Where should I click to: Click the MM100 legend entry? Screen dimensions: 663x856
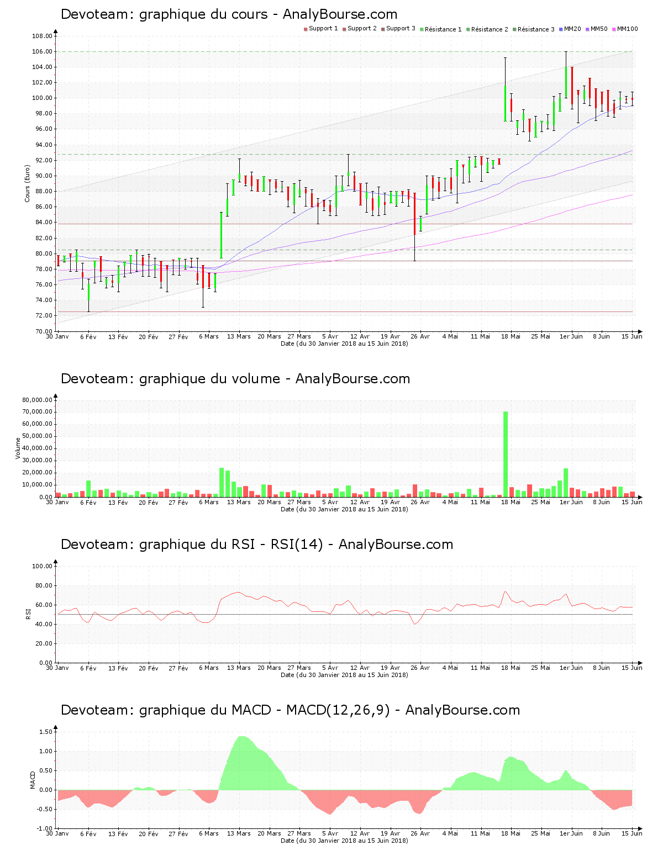pos(625,29)
